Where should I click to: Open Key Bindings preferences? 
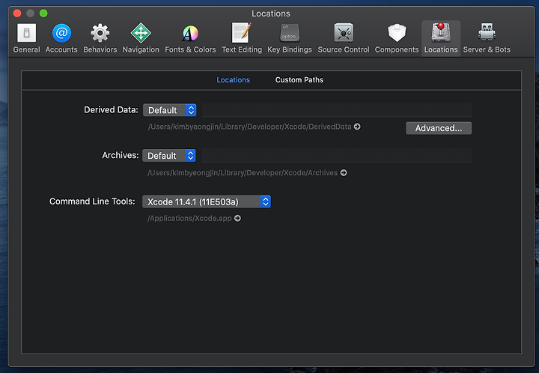290,38
